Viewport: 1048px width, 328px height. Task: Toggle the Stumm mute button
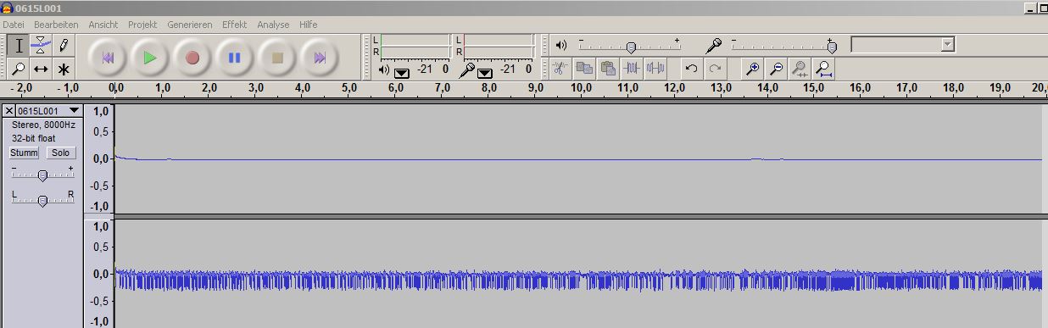[24, 153]
